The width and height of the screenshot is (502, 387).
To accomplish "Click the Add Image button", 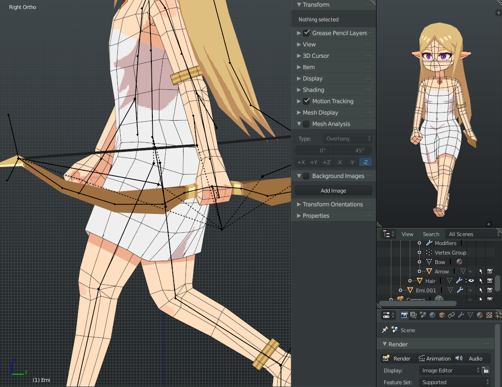I will click(x=334, y=191).
